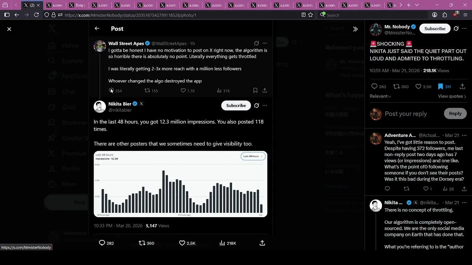Open Grok on Nikita Bier's post
The image size is (472, 265).
[257, 106]
